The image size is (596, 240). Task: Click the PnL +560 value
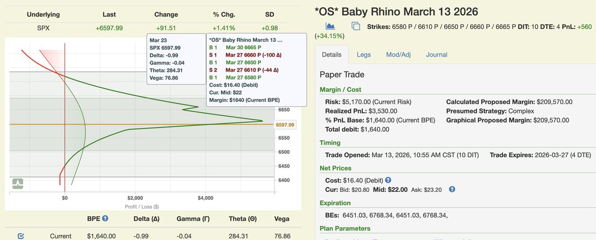[584, 27]
